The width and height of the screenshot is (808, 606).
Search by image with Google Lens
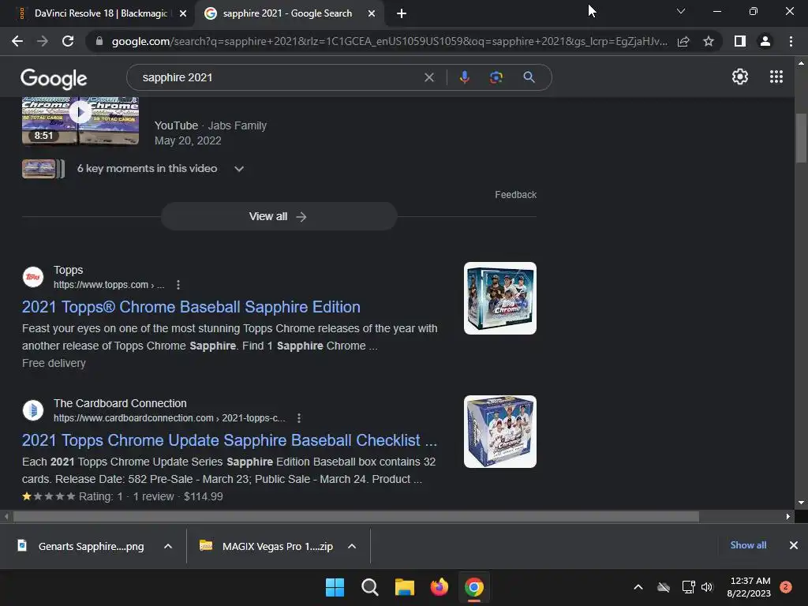(x=496, y=77)
